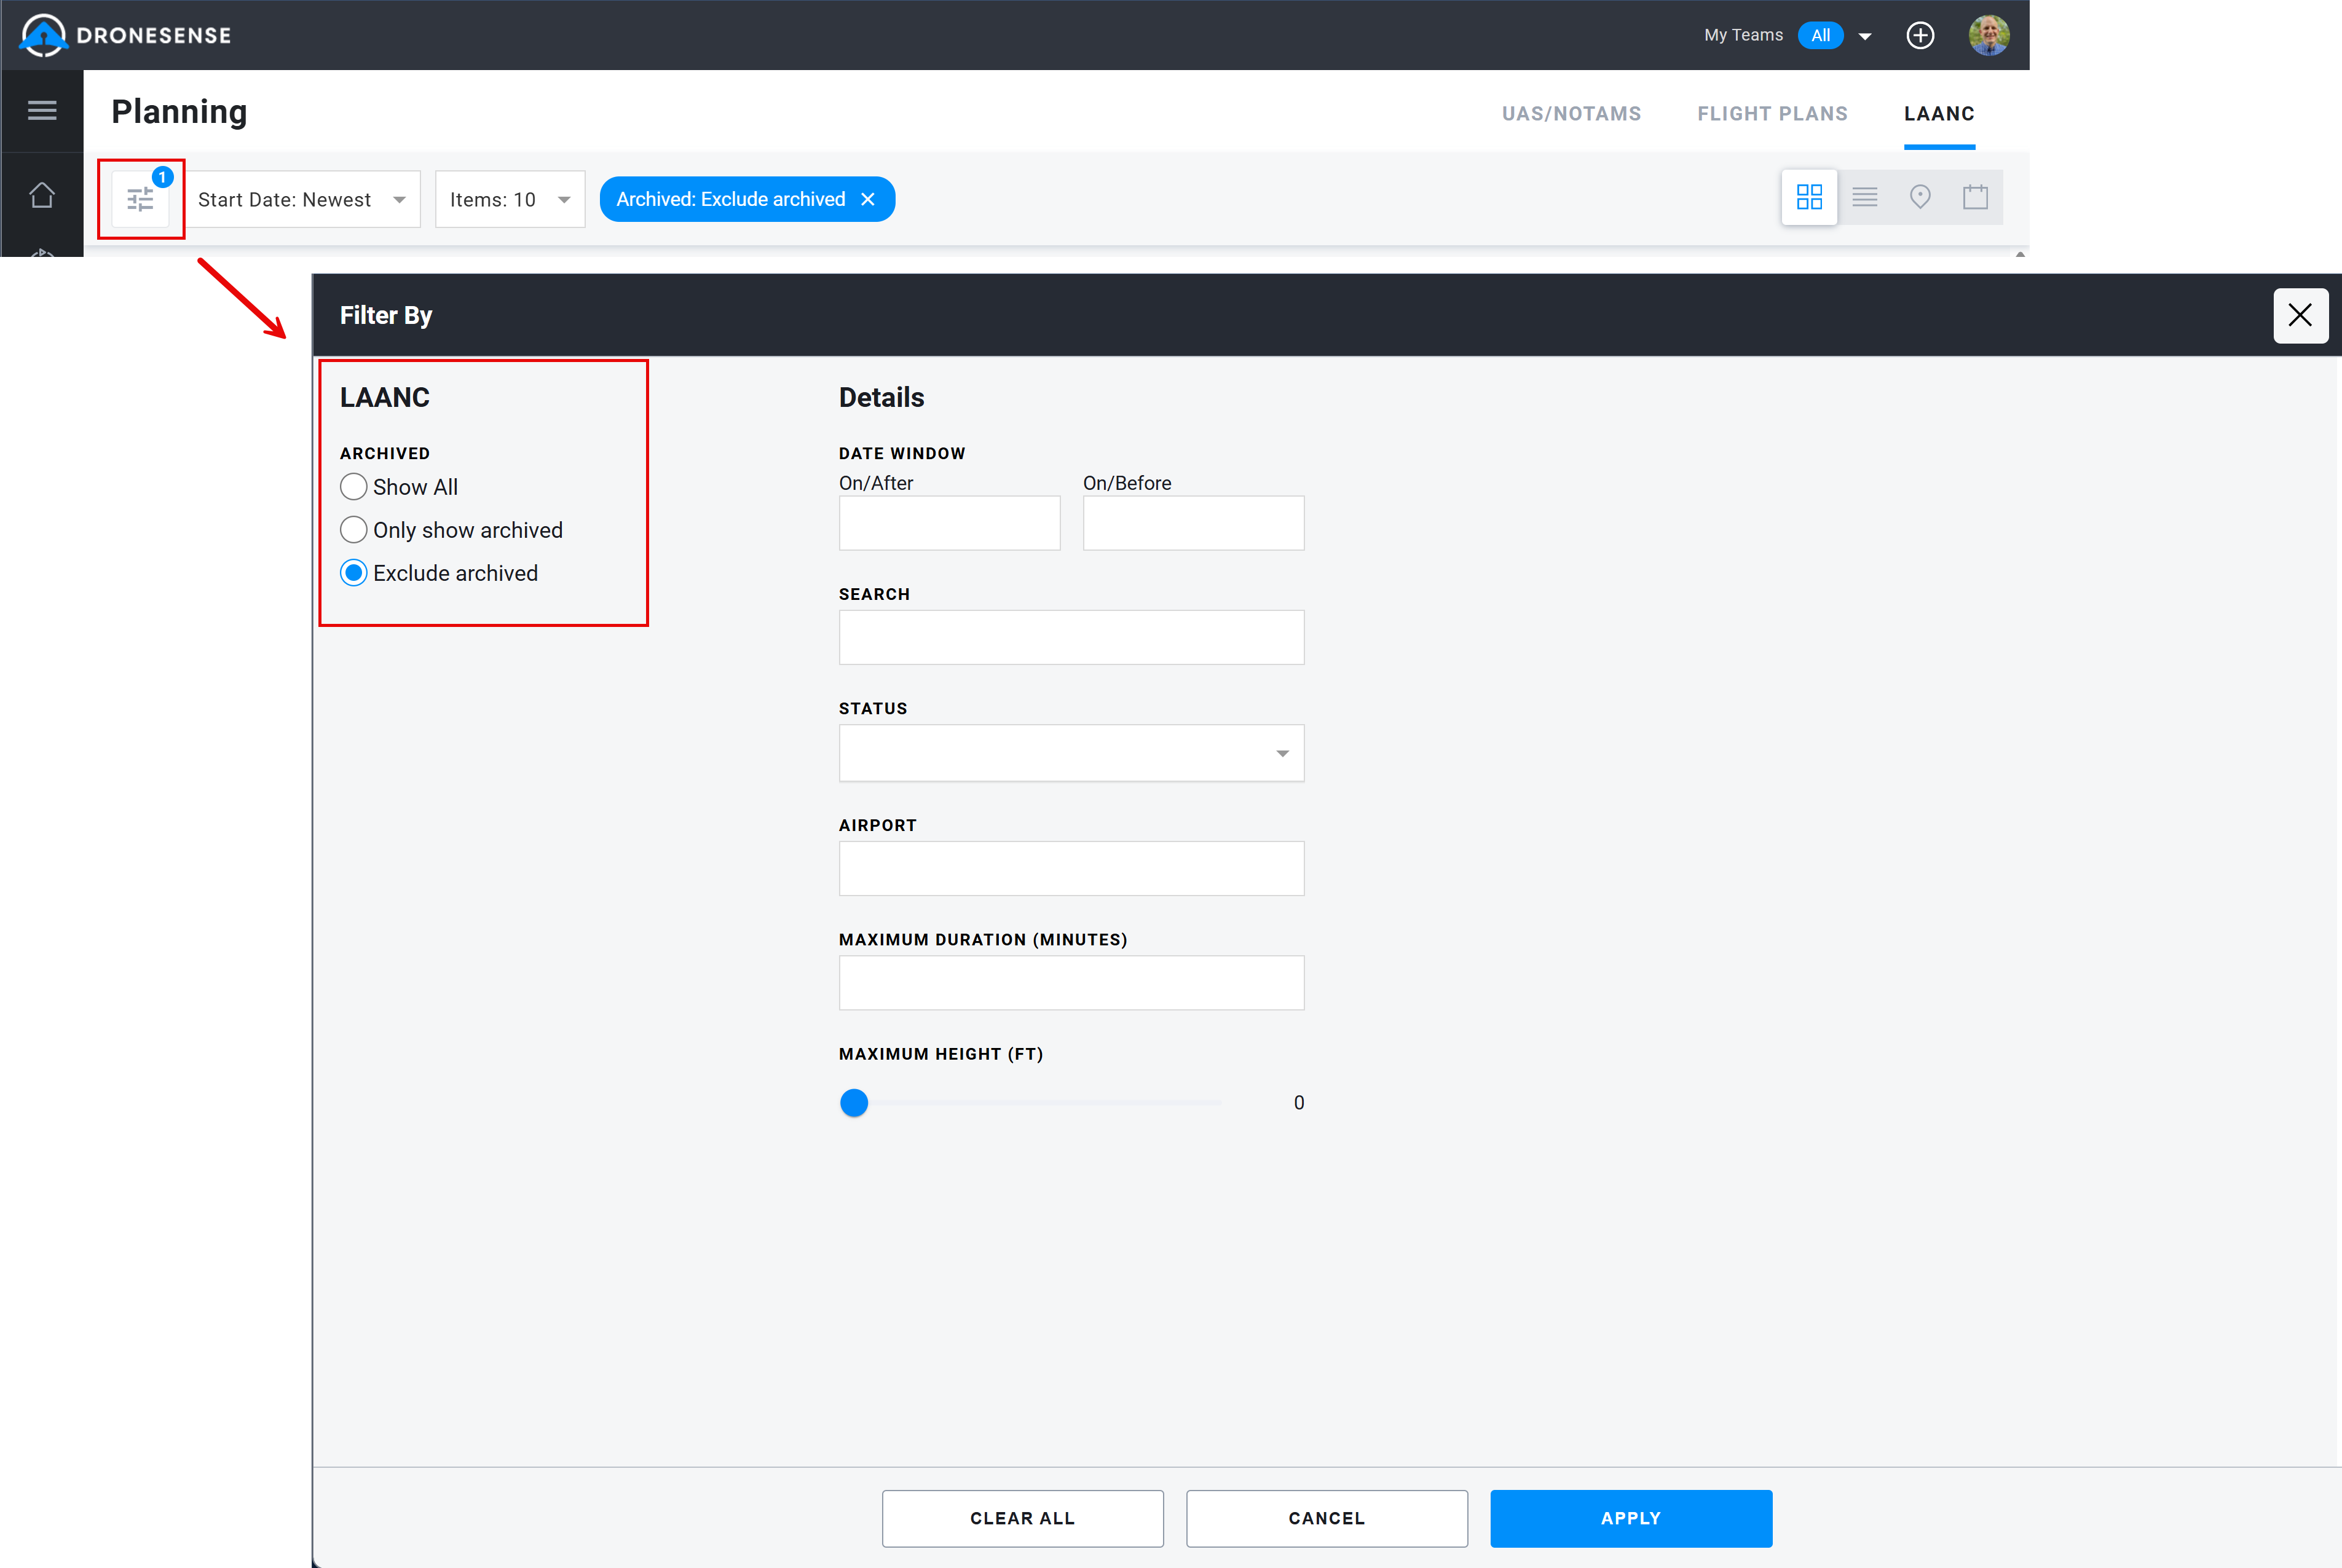Switch to list view

(1864, 197)
